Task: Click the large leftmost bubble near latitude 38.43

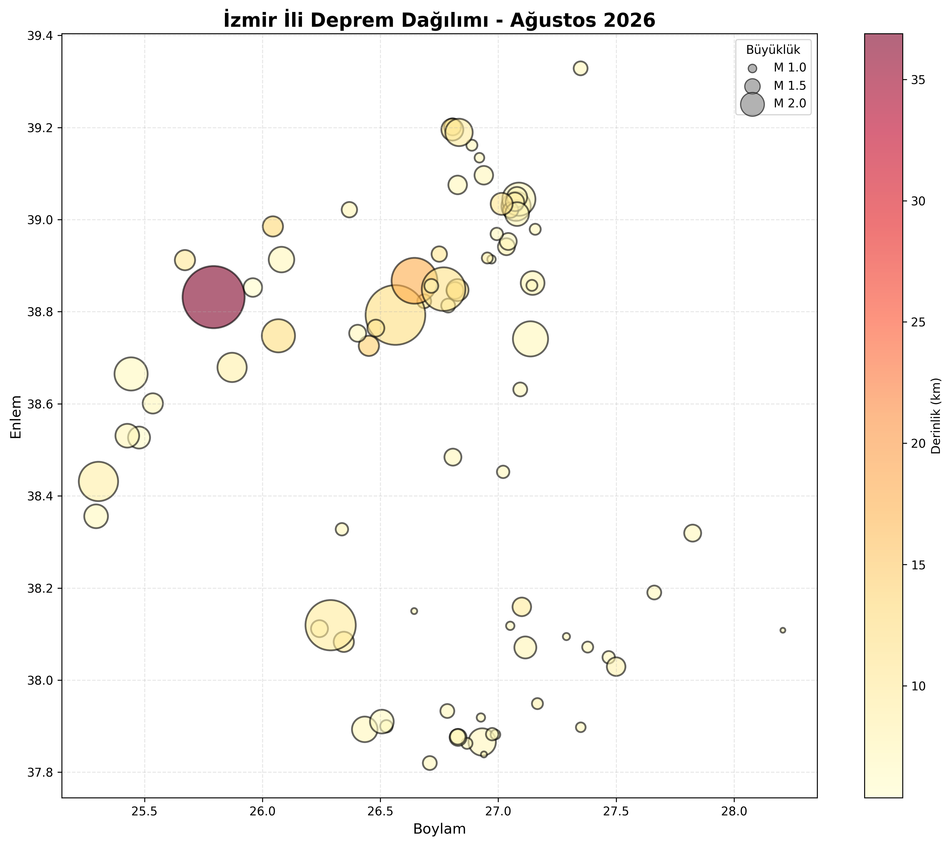Action: [x=98, y=481]
